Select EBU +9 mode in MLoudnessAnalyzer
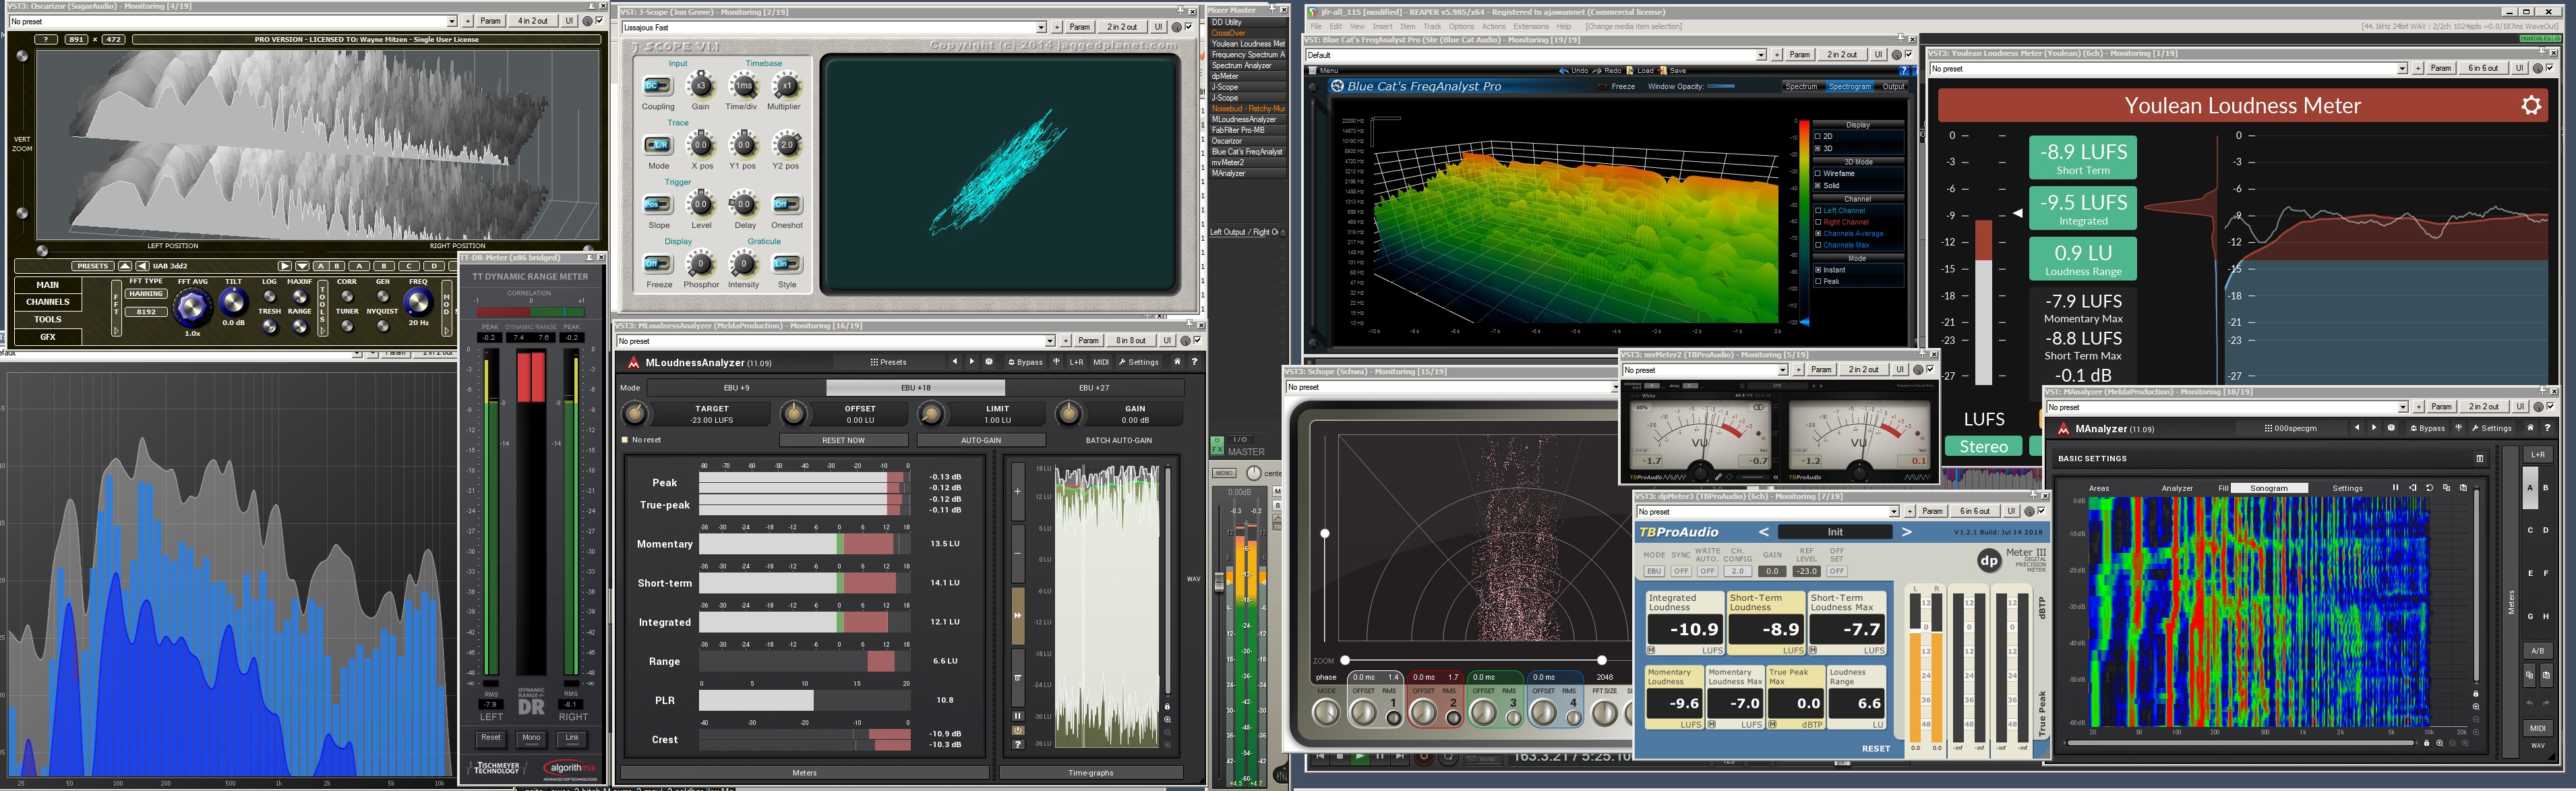 tap(736, 387)
